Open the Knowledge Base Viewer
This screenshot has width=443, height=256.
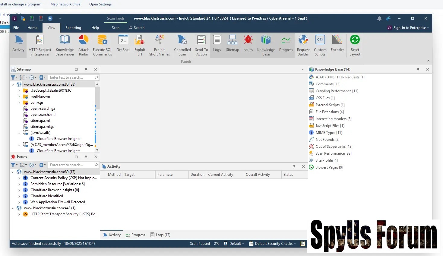coord(65,45)
